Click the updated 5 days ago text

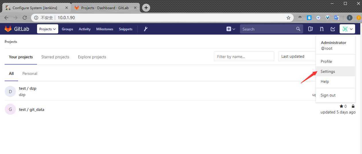tap(338, 112)
